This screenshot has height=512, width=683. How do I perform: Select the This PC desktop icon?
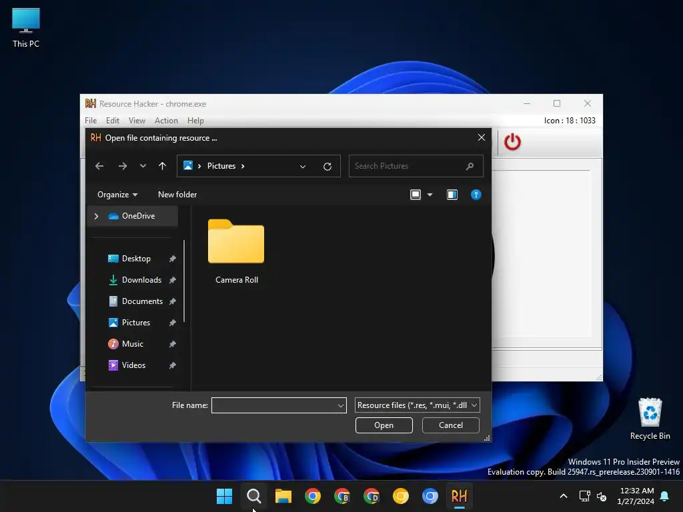[26, 28]
